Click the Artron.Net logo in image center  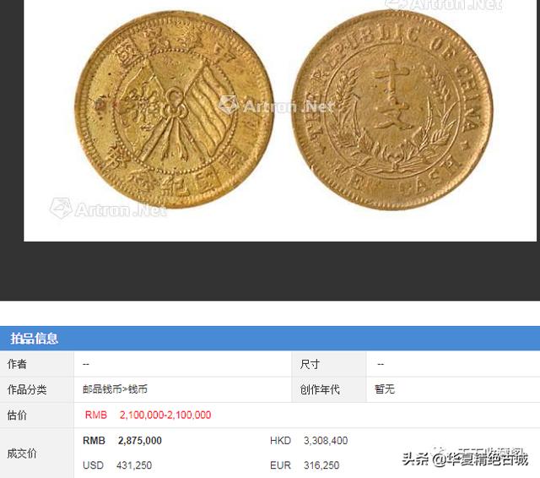coord(277,106)
